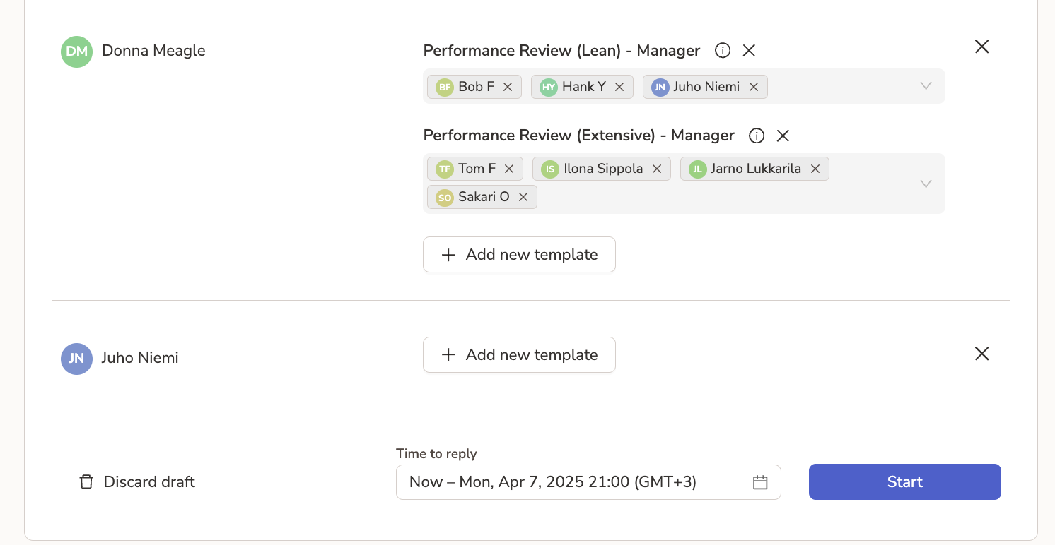
Task: Click the Start button
Action: 904,481
